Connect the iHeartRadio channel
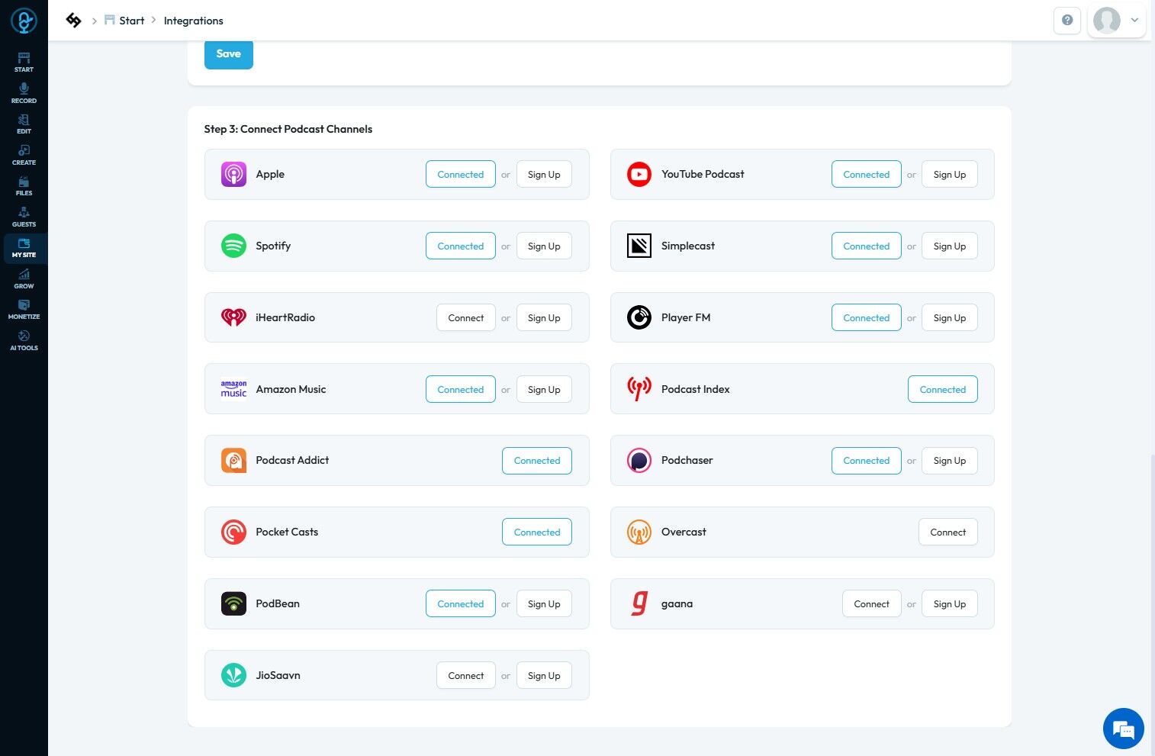Viewport: 1155px width, 756px height. 466,318
